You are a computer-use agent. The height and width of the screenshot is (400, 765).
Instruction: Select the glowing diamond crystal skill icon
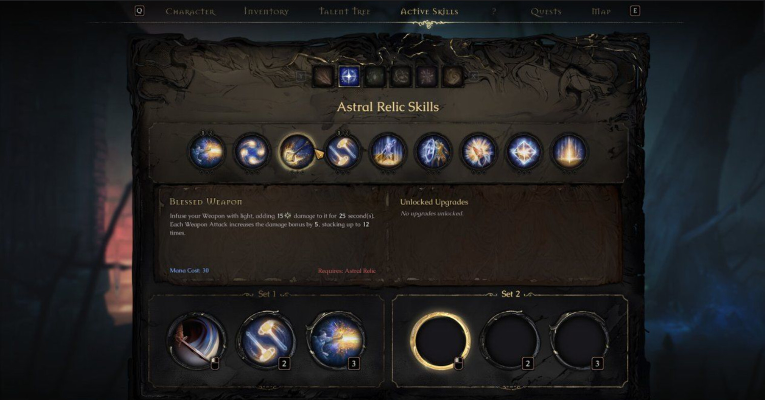524,152
